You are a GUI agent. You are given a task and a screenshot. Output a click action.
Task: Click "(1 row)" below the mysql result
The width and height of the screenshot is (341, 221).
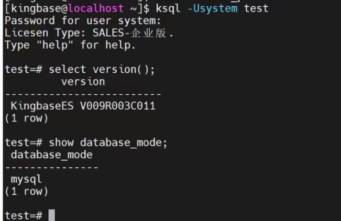coord(26,192)
